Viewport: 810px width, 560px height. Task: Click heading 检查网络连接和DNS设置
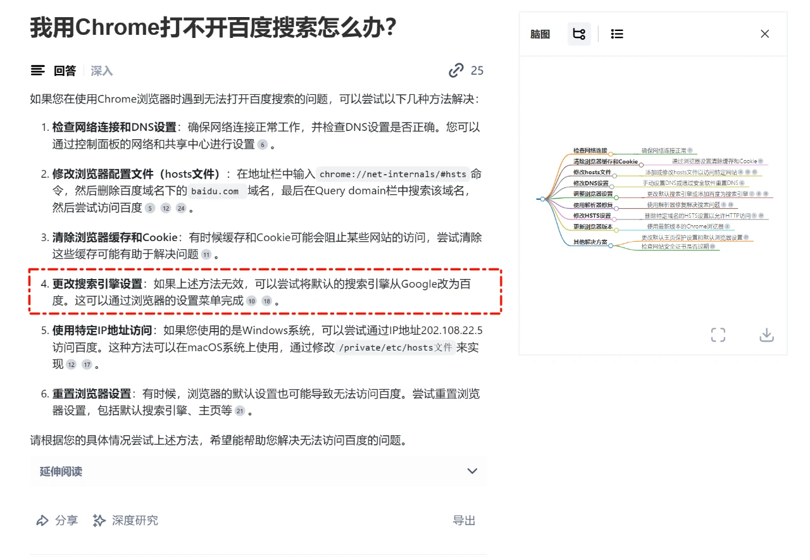(x=114, y=127)
